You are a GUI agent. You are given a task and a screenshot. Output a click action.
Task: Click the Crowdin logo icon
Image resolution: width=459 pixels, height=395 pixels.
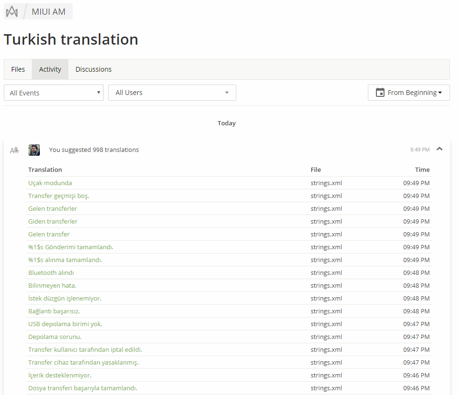pos(12,12)
